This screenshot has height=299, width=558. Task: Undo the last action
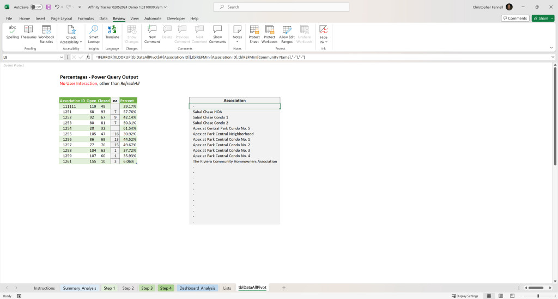[57, 7]
